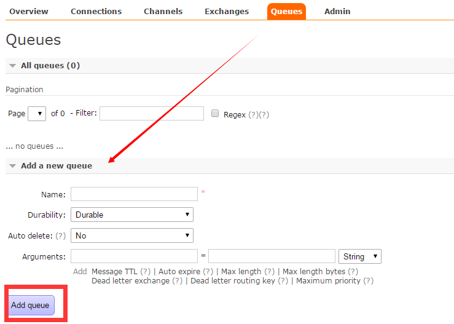Open the Page number dropdown
Viewport: 454px width, 324px height.
[x=37, y=114]
